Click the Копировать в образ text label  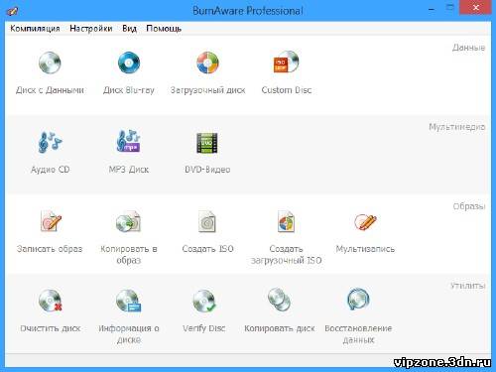point(129,254)
